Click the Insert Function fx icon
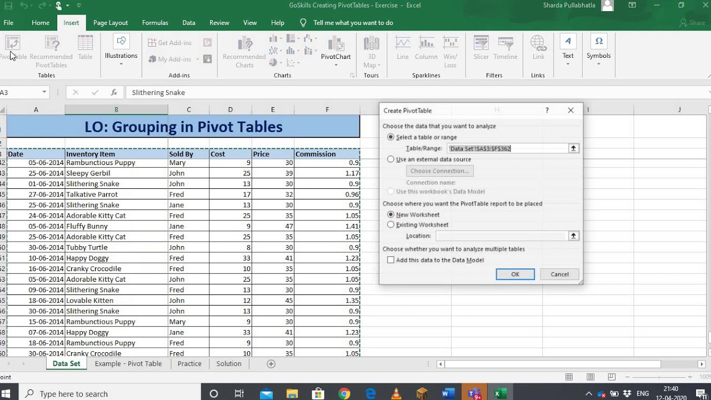The height and width of the screenshot is (400, 711). (x=114, y=93)
